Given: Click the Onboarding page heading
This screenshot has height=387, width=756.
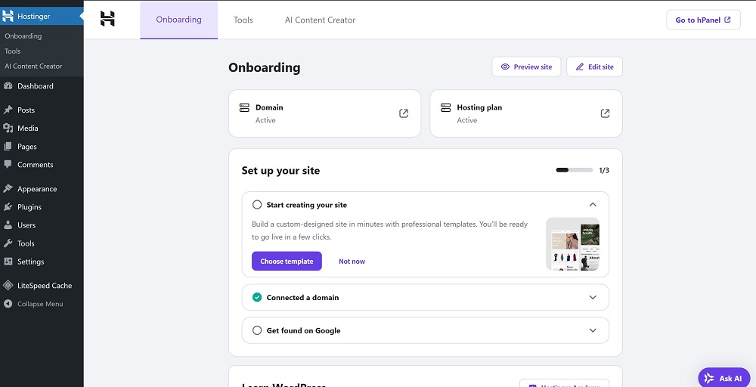Looking at the screenshot, I should (264, 67).
